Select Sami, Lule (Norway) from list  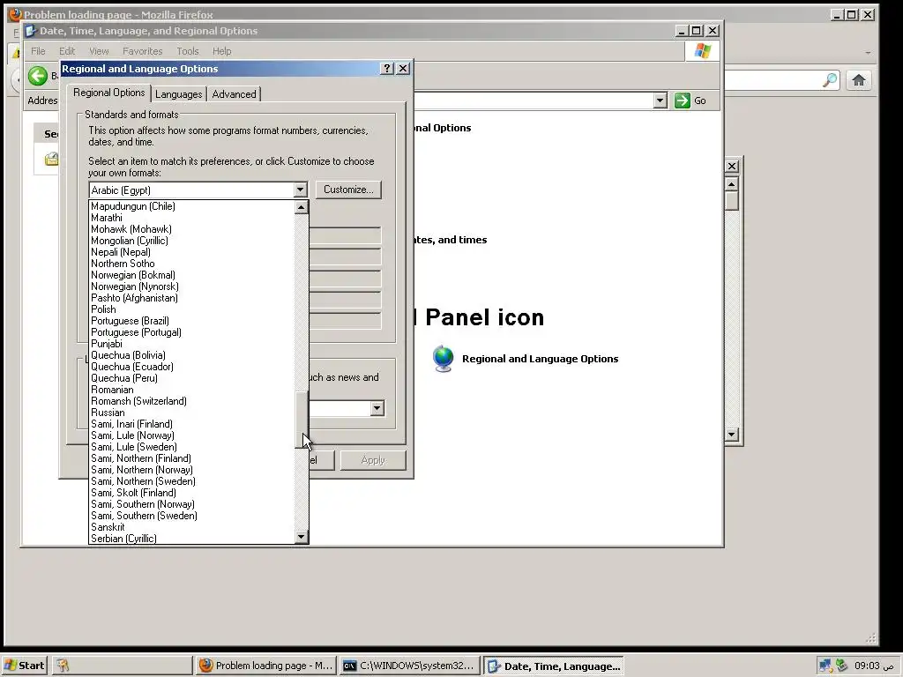point(191,435)
